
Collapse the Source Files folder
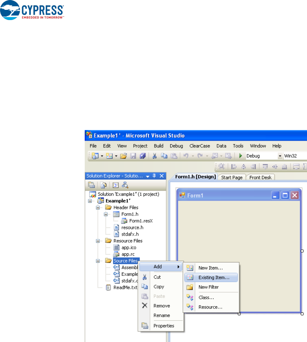(x=98, y=261)
